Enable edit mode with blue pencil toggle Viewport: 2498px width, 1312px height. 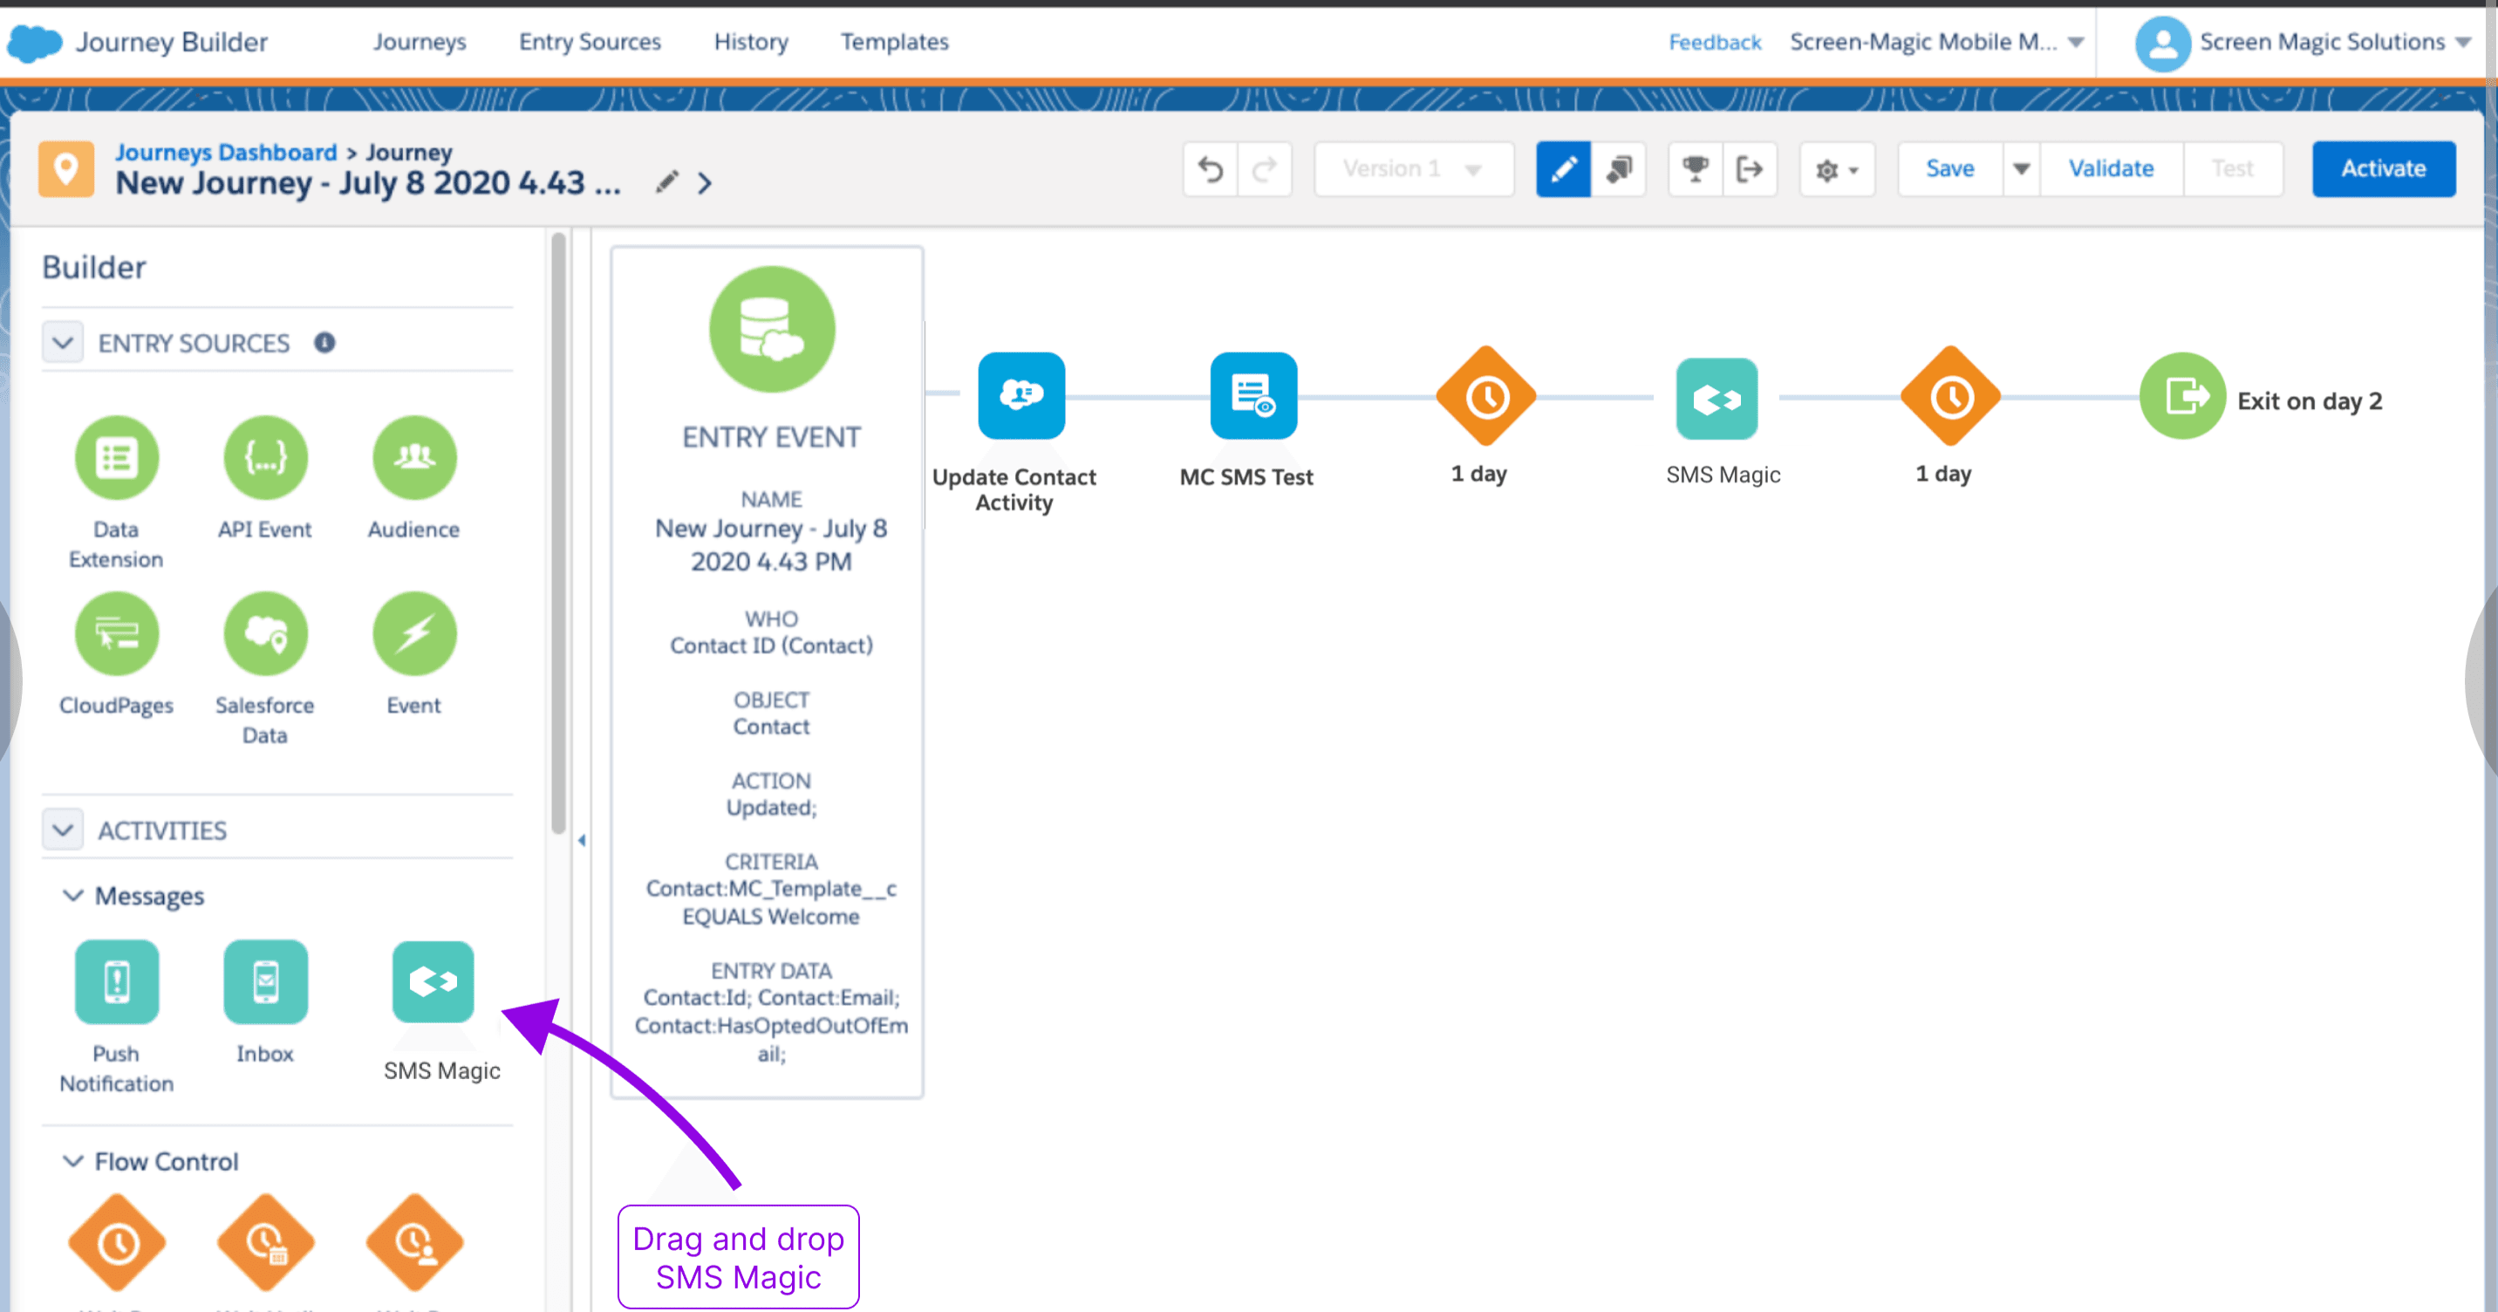1563,170
